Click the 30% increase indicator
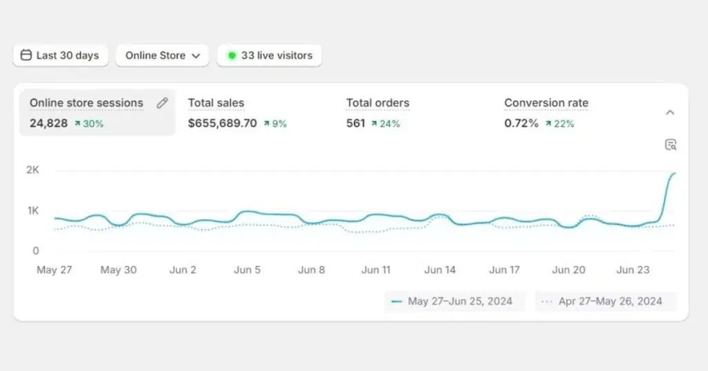 coord(89,124)
